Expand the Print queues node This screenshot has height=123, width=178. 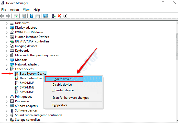7,97
